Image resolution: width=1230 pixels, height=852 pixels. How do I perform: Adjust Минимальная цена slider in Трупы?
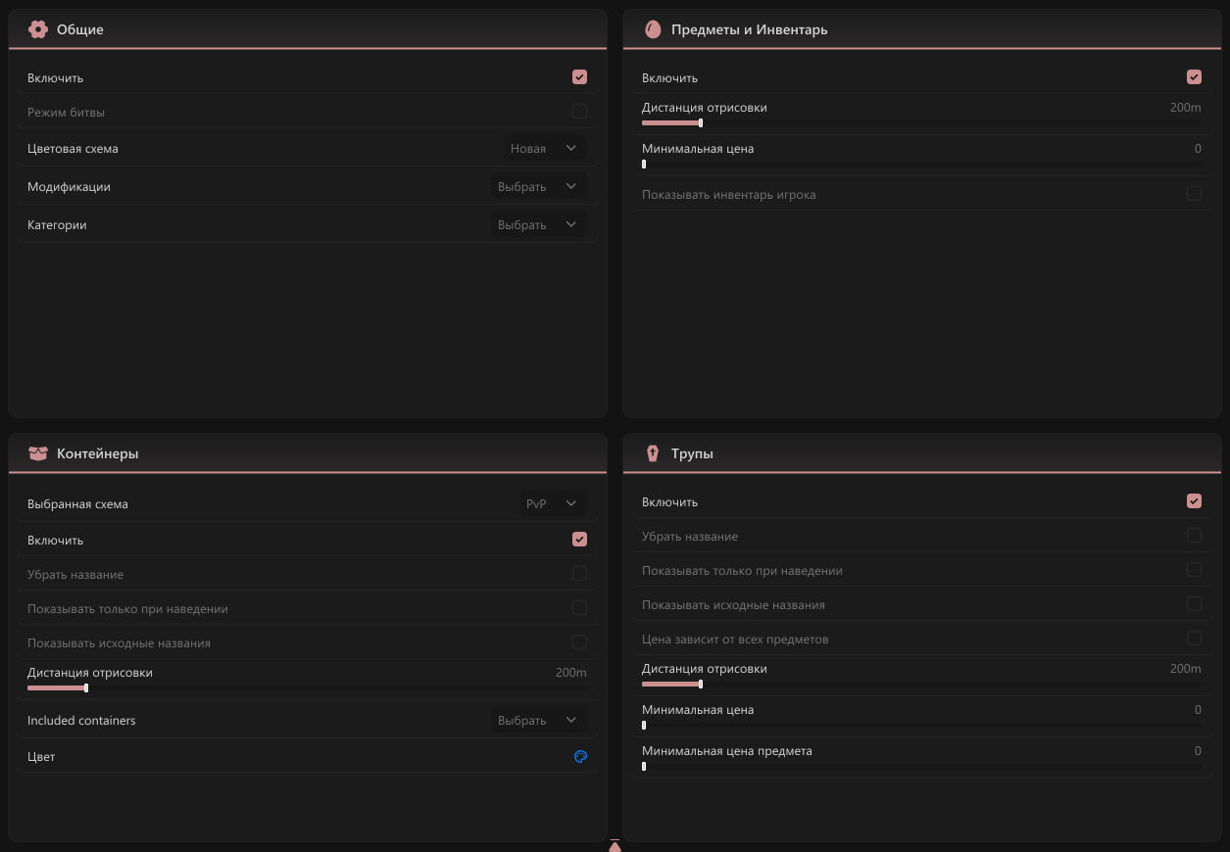coord(921,726)
